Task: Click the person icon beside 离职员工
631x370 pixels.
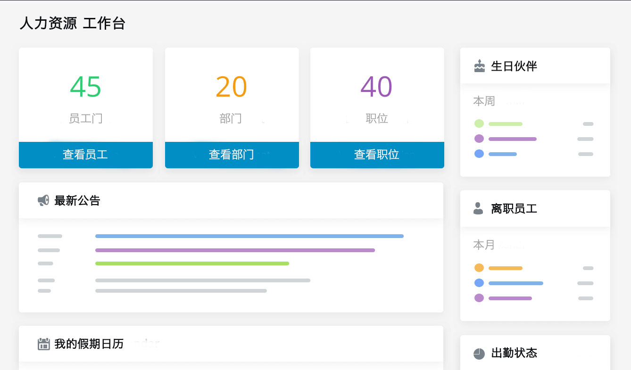Action: (478, 208)
